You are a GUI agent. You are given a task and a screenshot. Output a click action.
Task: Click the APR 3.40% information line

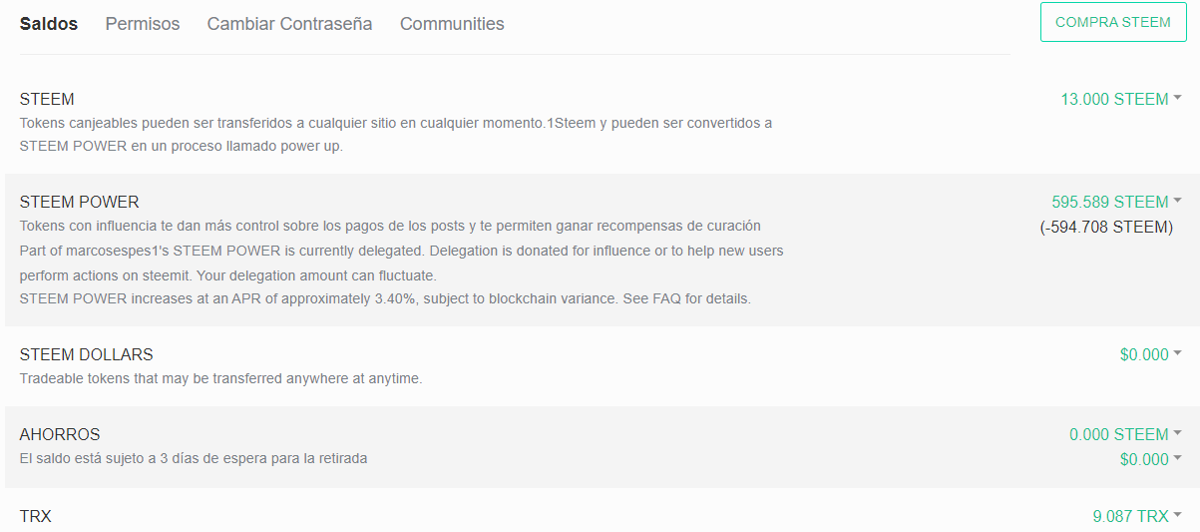point(385,298)
